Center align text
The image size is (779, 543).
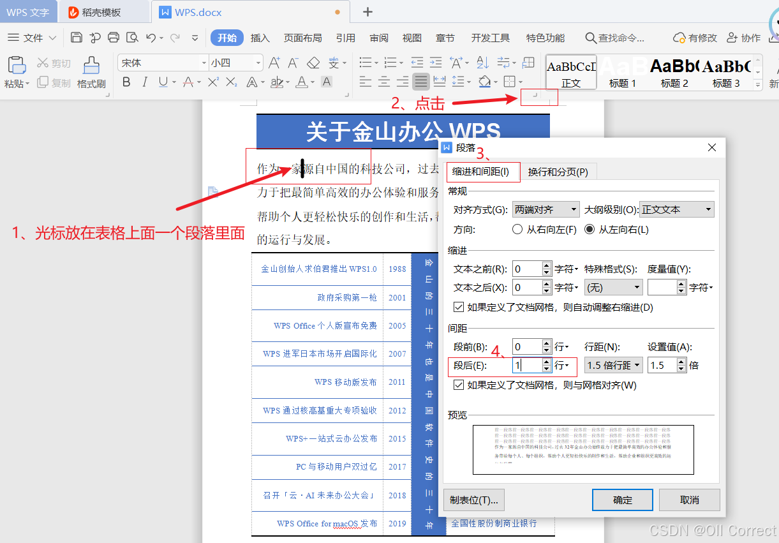[x=384, y=82]
